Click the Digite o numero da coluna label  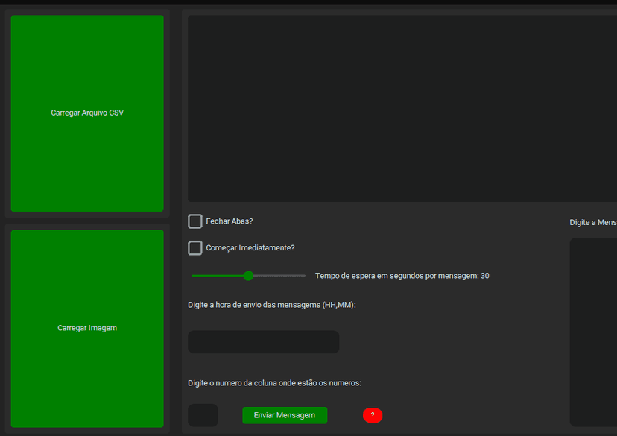point(274,383)
